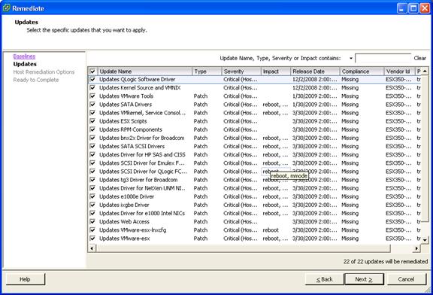
Task: Select row Updates Driver for e1000 Intel NICs
Action: pyautogui.click(x=255, y=213)
